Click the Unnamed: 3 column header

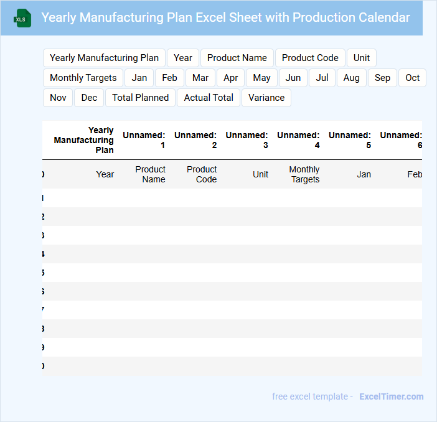tap(247, 140)
